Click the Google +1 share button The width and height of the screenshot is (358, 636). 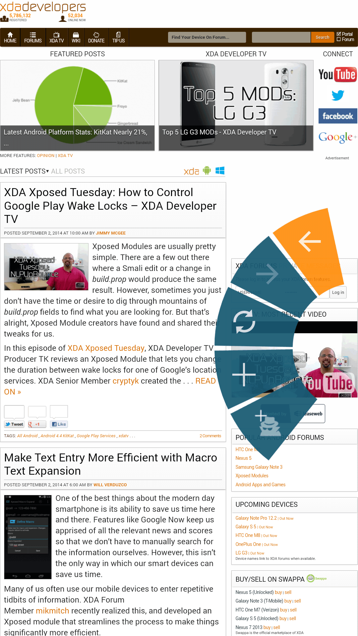[x=37, y=424]
